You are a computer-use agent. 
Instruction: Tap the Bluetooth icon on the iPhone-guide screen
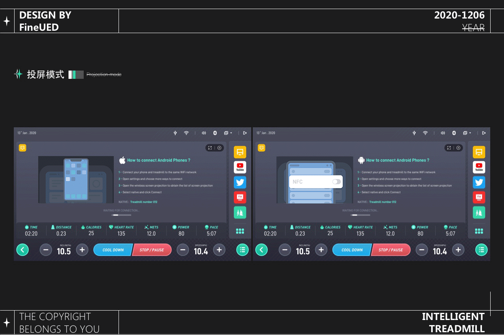pyautogui.click(x=215, y=133)
